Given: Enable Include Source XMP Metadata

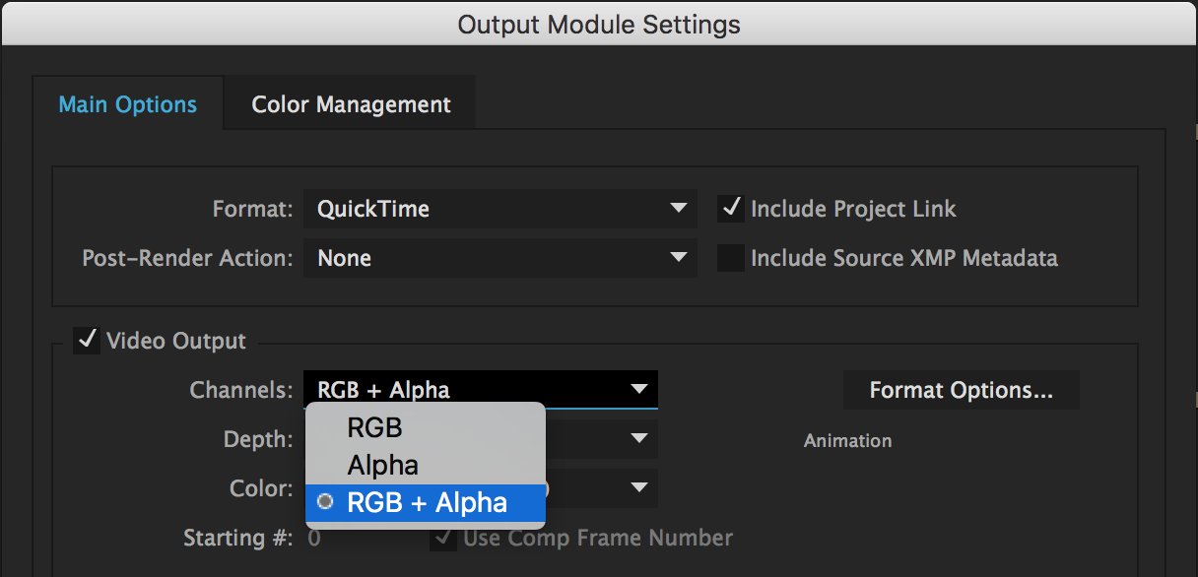Looking at the screenshot, I should click(x=731, y=258).
